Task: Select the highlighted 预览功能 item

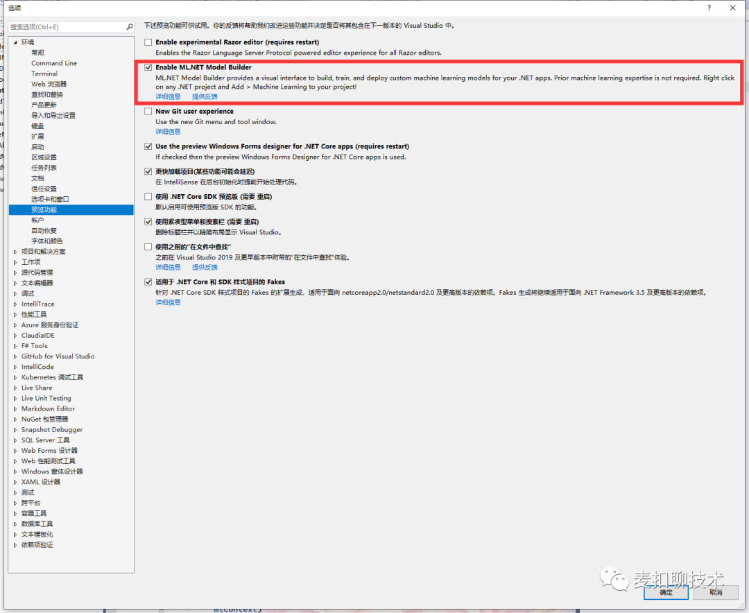Action: pyautogui.click(x=71, y=209)
